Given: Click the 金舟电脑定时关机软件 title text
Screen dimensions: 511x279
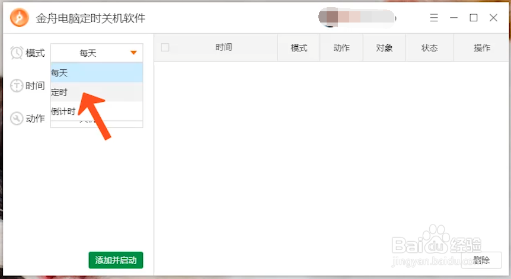Looking at the screenshot, I should (91, 18).
